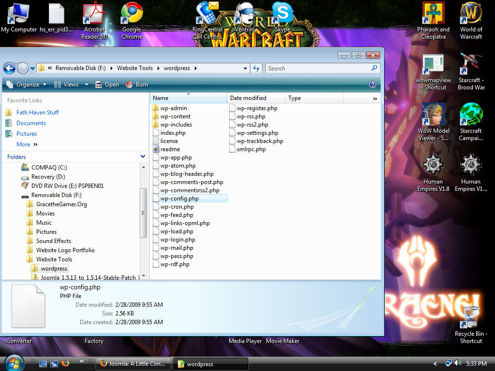
Task: Launch Skype desktop shortcut
Action: [282, 17]
